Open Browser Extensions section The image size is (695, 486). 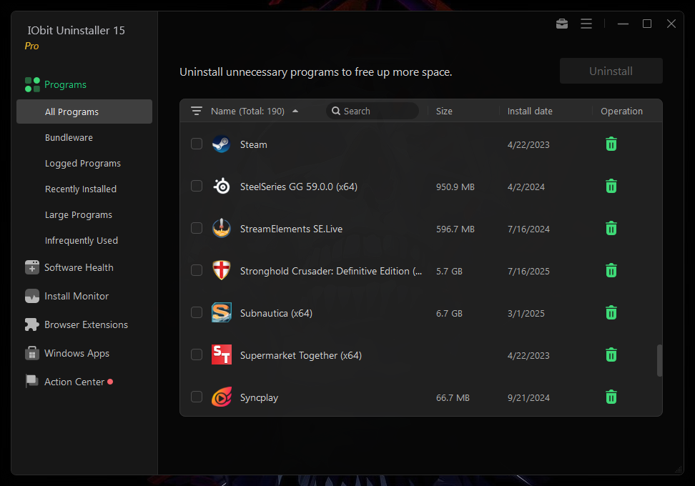click(86, 324)
